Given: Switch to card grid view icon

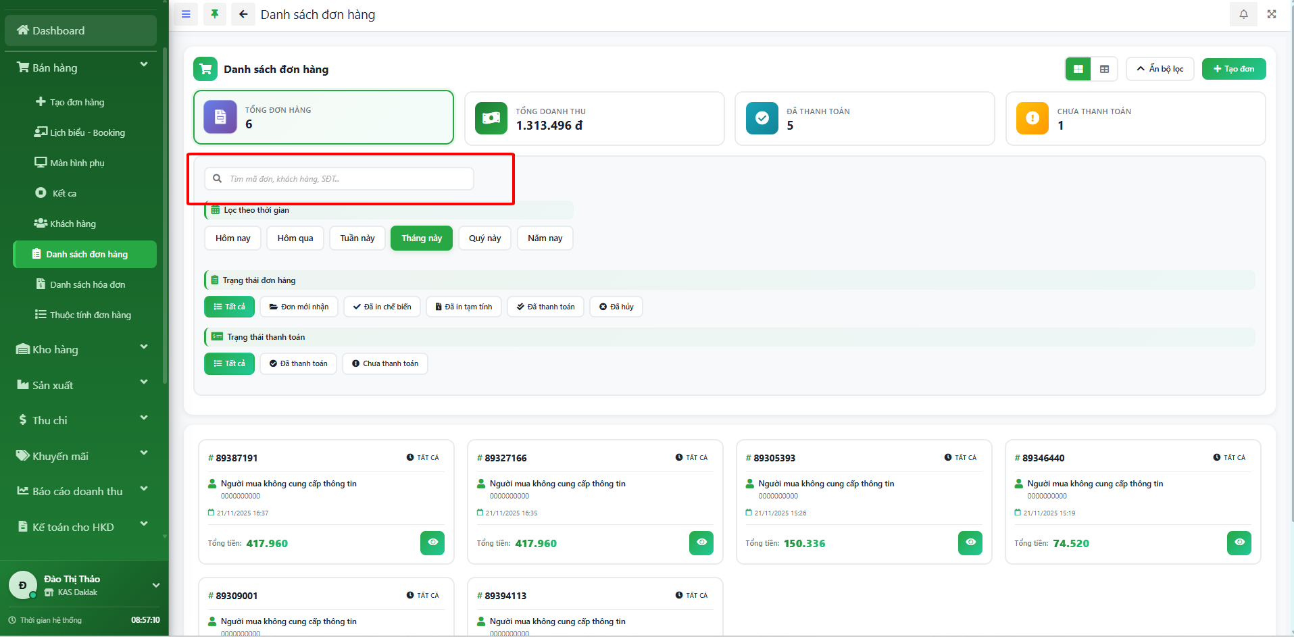Looking at the screenshot, I should pos(1078,69).
